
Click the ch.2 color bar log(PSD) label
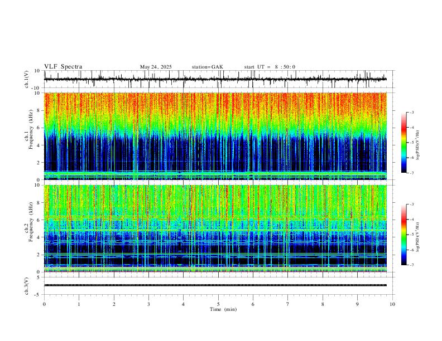(x=418, y=237)
